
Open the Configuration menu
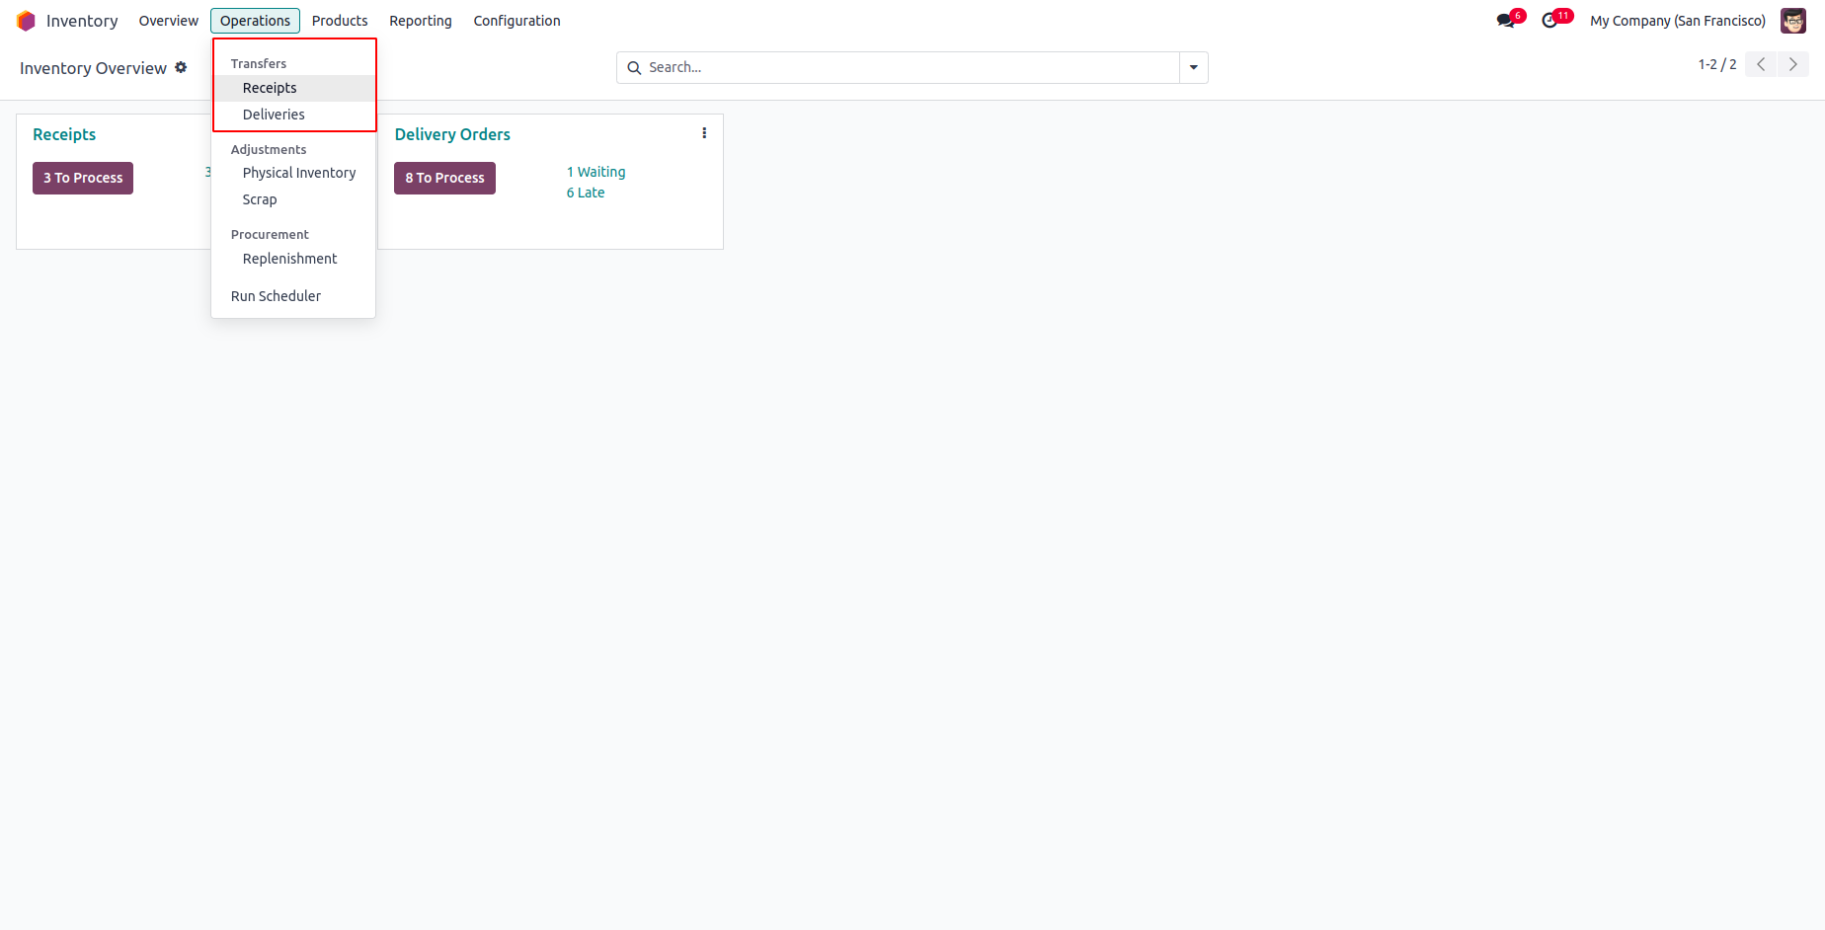tap(516, 21)
